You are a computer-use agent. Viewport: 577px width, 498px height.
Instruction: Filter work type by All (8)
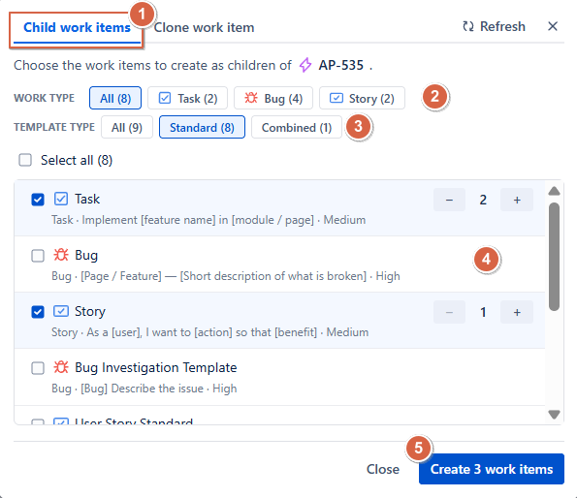tap(115, 98)
